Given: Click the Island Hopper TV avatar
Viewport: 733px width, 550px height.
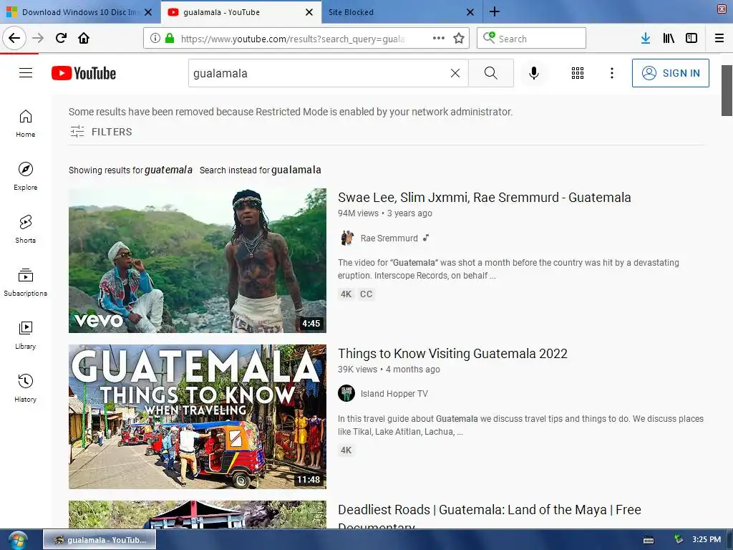Looking at the screenshot, I should pos(346,394).
